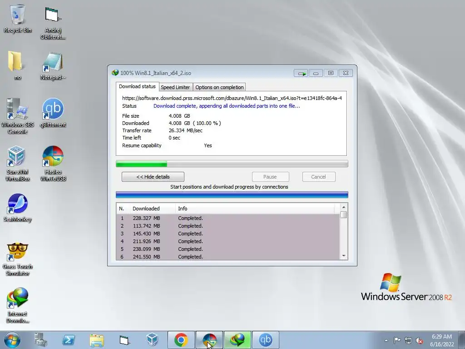Open the Speed Limiter tab
This screenshot has width=465, height=349.
175,87
